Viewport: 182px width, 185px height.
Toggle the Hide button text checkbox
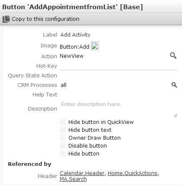click(x=63, y=130)
